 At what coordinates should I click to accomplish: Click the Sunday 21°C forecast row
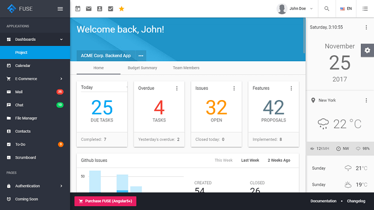pyautogui.click(x=340, y=168)
